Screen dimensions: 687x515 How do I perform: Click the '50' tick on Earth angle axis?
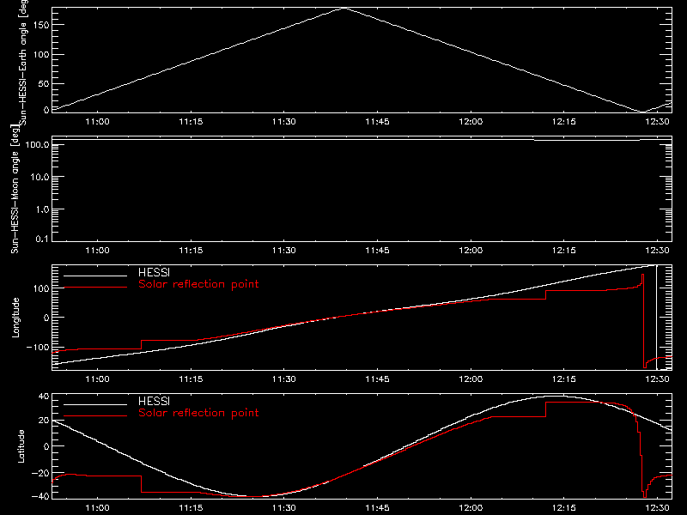44,83
